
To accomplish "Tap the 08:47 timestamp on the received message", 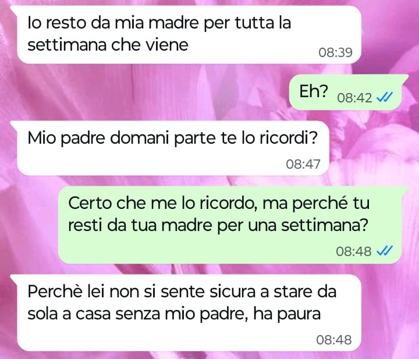I will coord(303,164).
